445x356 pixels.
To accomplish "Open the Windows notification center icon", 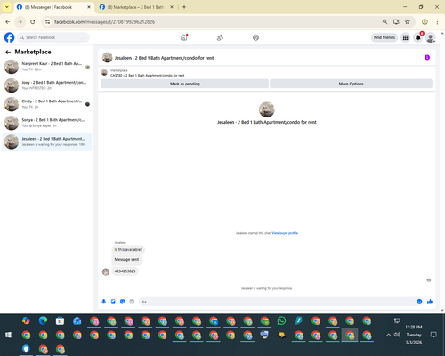I will click(433, 335).
